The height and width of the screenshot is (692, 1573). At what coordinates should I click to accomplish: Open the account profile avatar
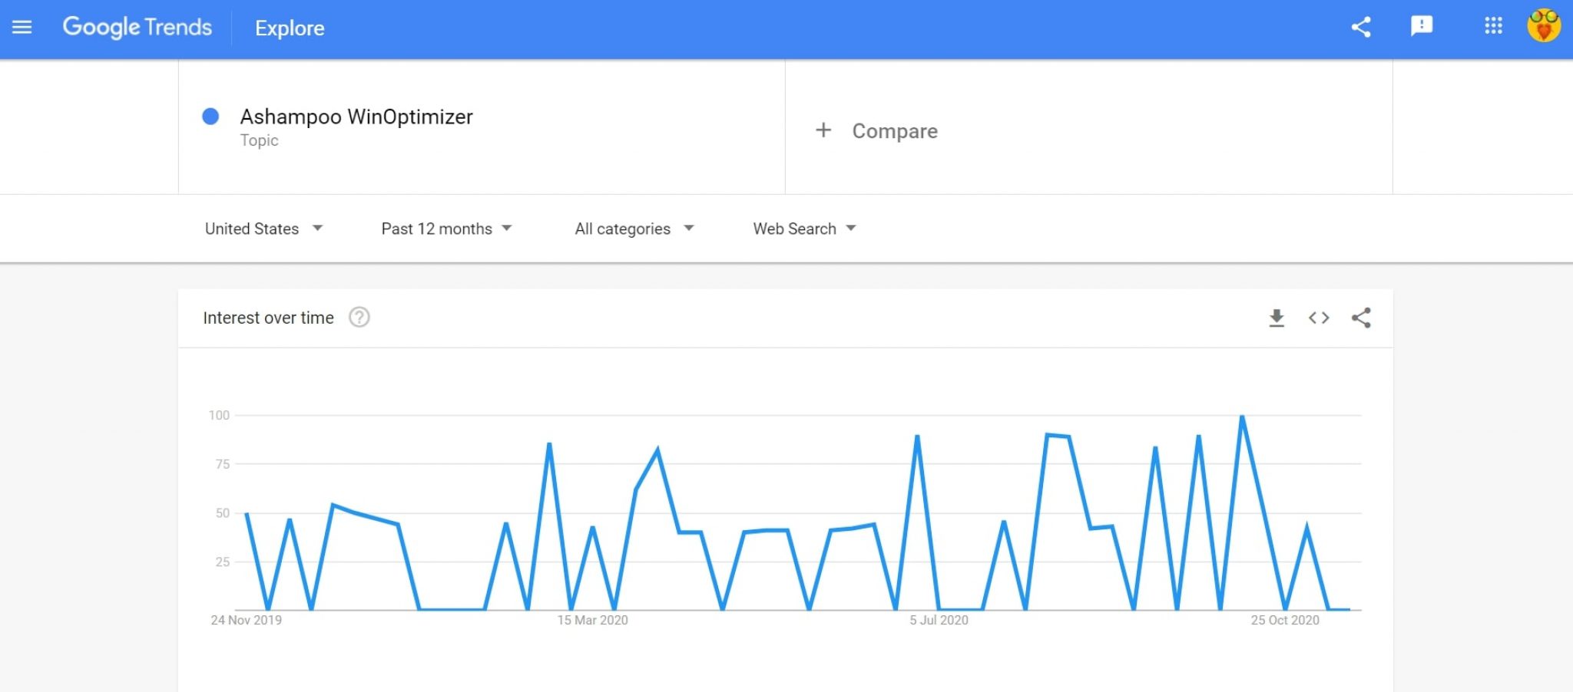point(1544,26)
